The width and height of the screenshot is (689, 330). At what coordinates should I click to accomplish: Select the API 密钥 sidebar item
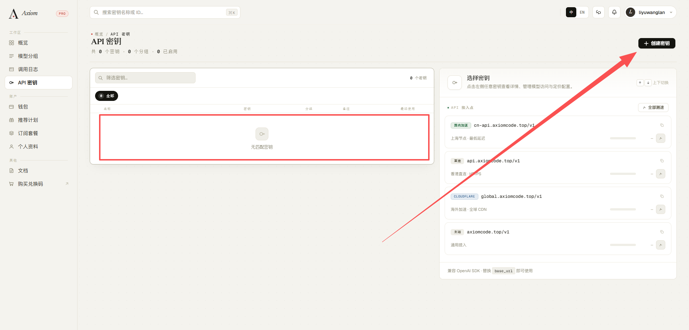tap(39, 83)
